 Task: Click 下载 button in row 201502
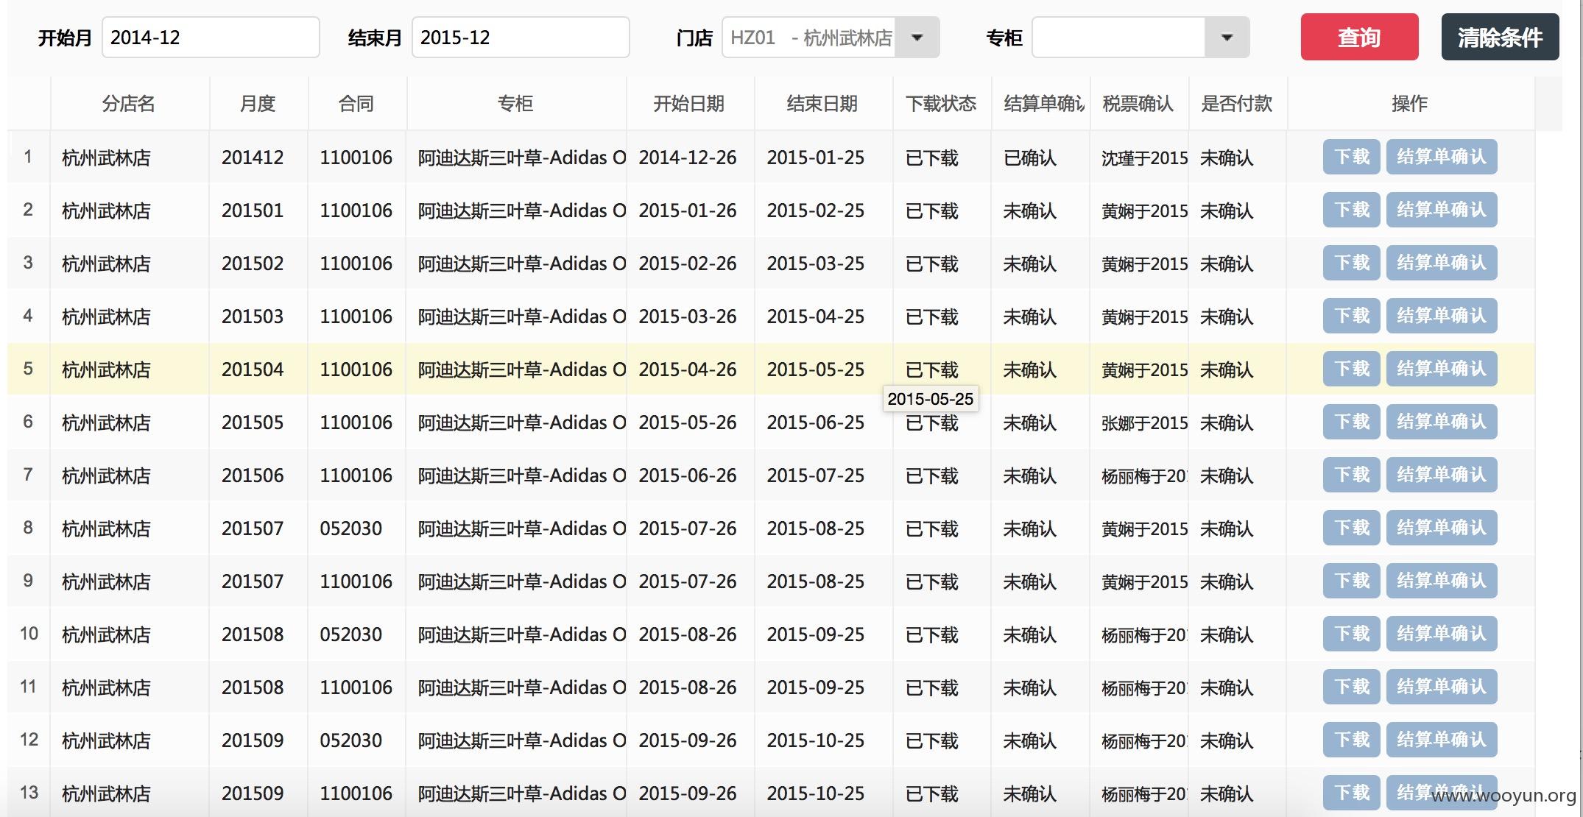pyautogui.click(x=1352, y=263)
